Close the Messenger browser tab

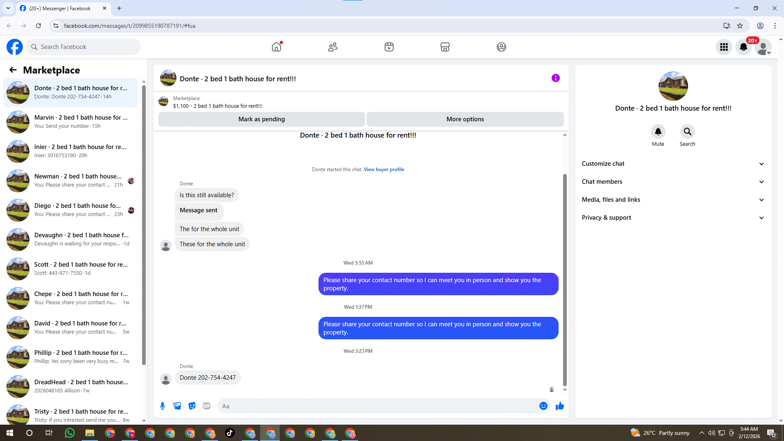pos(105,8)
